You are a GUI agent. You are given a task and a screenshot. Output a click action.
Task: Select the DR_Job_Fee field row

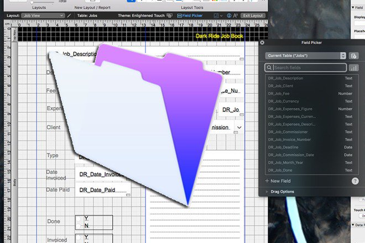[311, 94]
